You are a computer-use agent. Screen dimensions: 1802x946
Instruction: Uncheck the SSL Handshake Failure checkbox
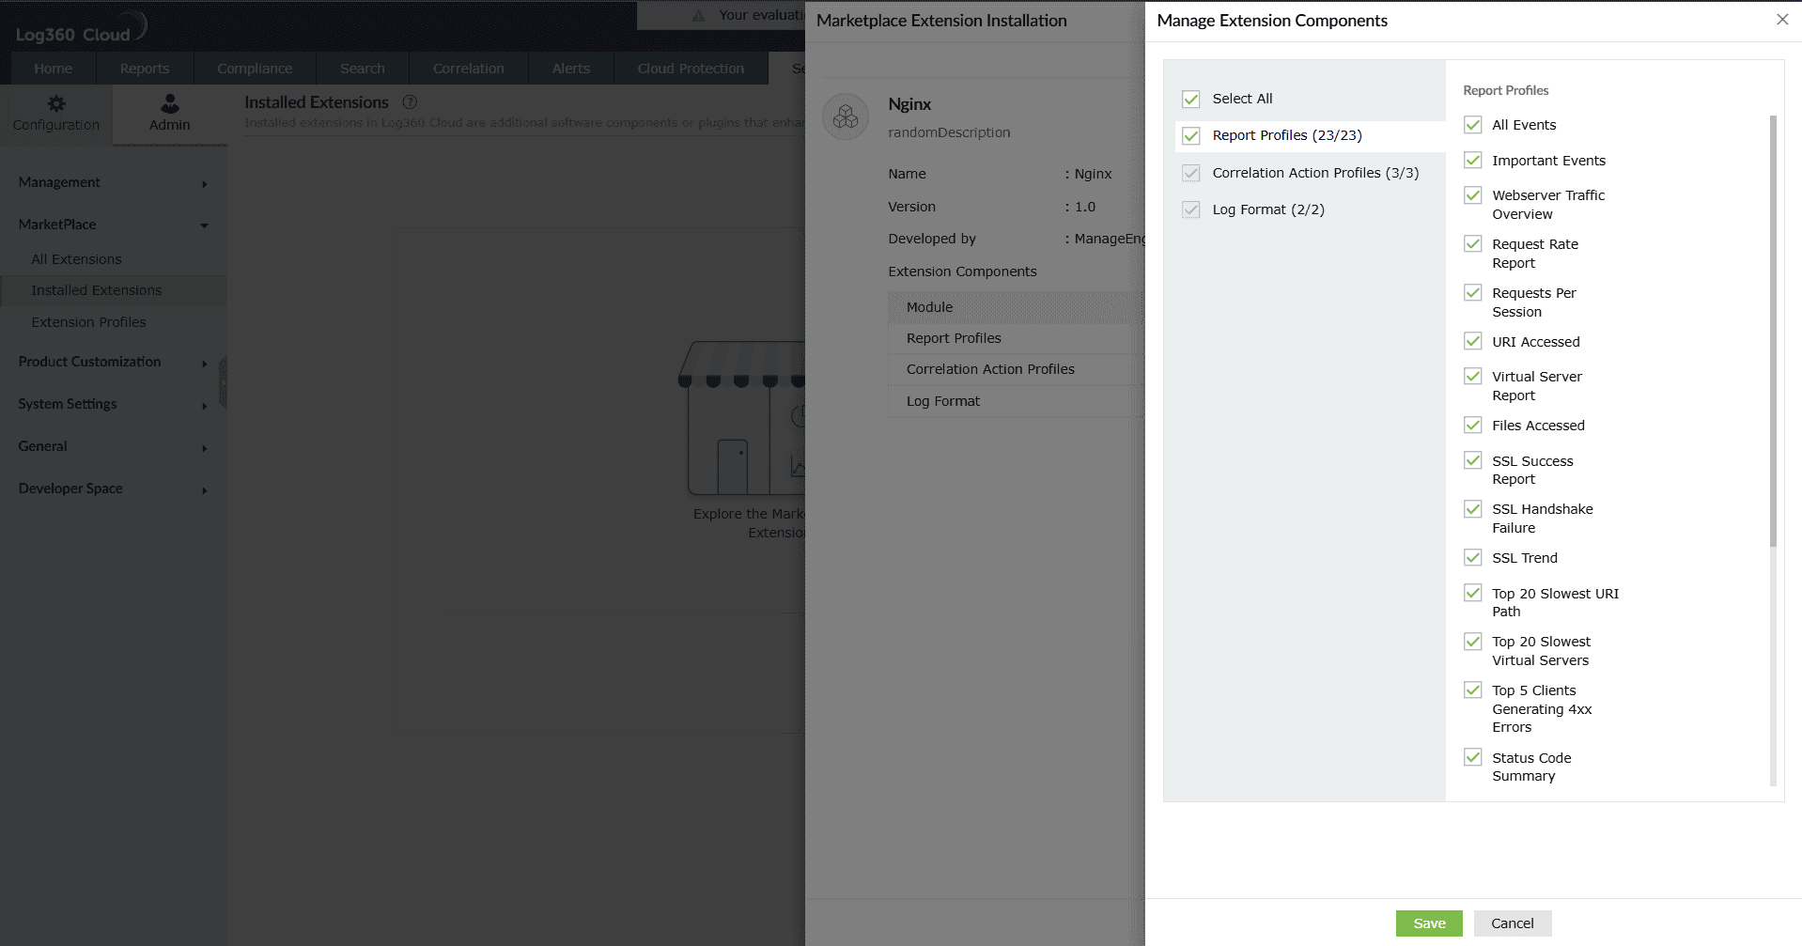pos(1473,509)
